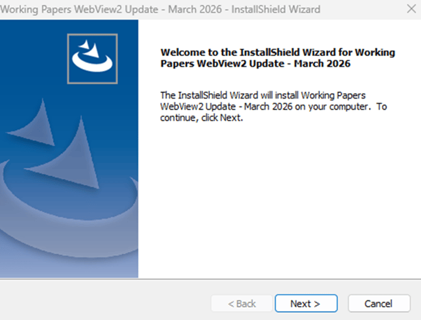Click the empty white area below the description
Screen dimensions: 421x320
276,201
